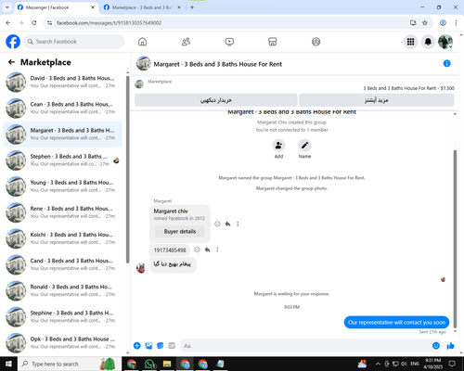Image resolution: width=464 pixels, height=371 pixels.
Task: Click Buyer details button
Action: point(180,231)
